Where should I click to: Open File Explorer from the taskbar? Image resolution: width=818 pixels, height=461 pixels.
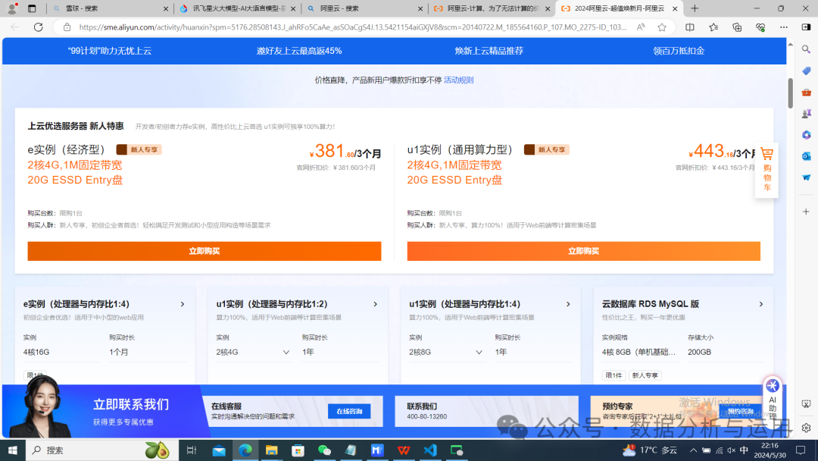tap(271, 450)
